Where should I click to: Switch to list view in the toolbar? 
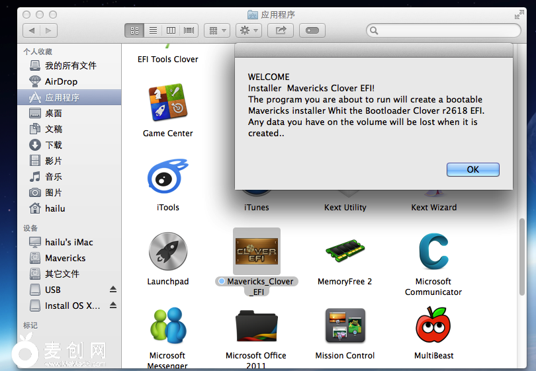pos(153,30)
